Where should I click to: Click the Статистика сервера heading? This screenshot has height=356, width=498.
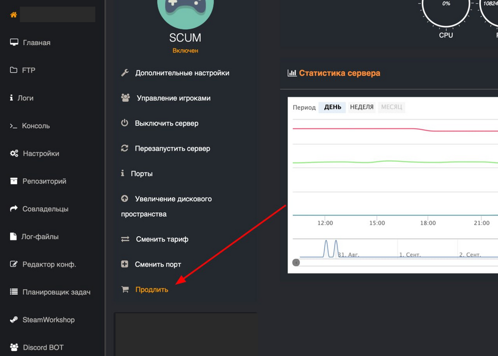pyautogui.click(x=340, y=73)
